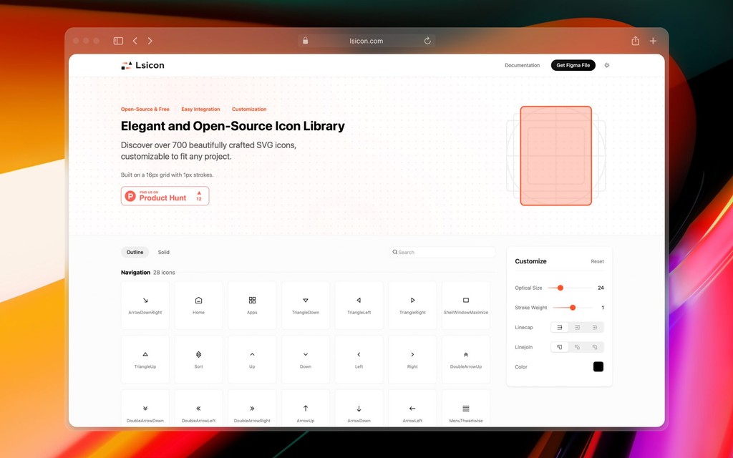The height and width of the screenshot is (458, 733).
Task: Click the Get Figma File button
Action: (573, 65)
